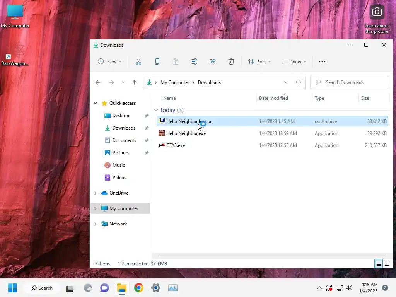396x297 pixels.
Task: Switch to large thumbnails view icon
Action: point(387,264)
